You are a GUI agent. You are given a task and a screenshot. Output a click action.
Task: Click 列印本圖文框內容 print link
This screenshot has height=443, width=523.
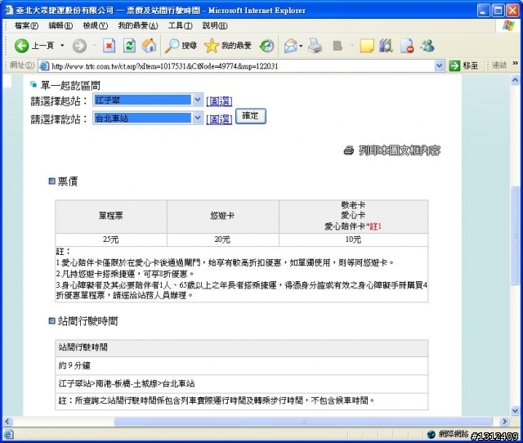coord(400,150)
